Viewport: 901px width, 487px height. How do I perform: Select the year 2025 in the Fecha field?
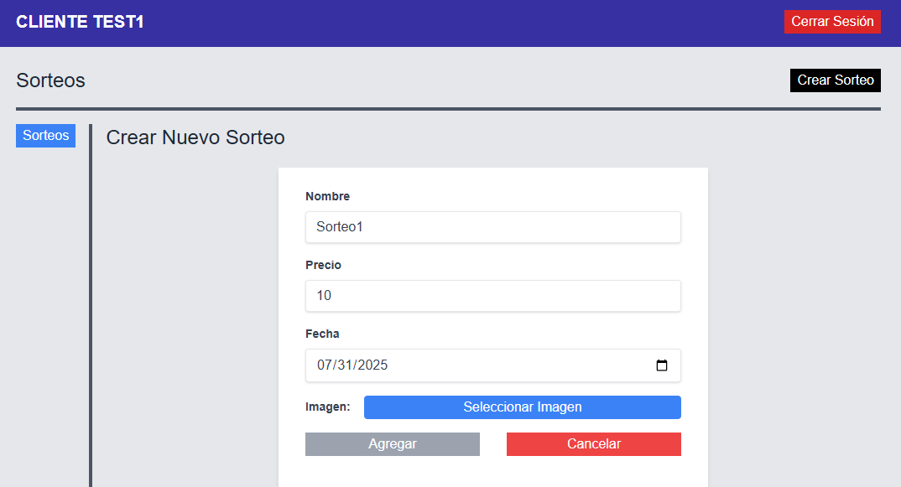pyautogui.click(x=373, y=365)
